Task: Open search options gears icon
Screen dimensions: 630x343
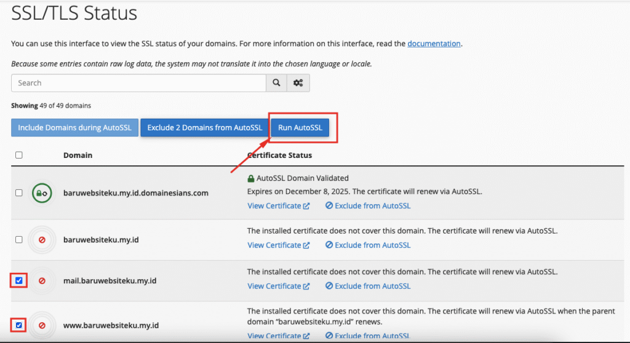Action: tap(298, 83)
